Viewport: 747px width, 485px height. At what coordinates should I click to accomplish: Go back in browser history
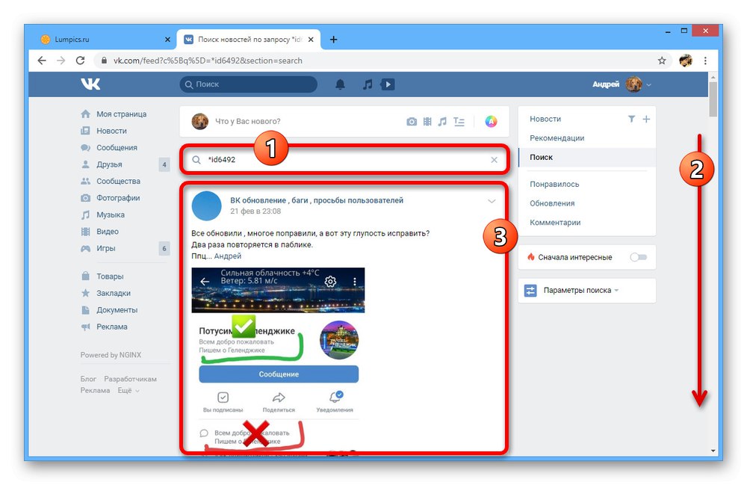42,61
